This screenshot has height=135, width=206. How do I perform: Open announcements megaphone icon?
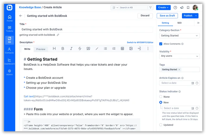(x=182, y=7)
